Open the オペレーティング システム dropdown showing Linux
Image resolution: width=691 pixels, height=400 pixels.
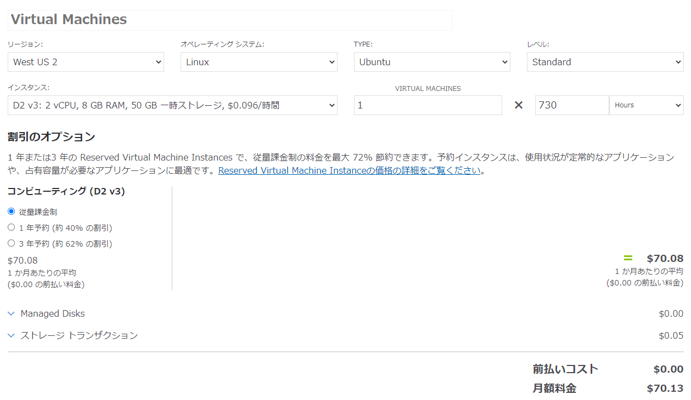259,62
